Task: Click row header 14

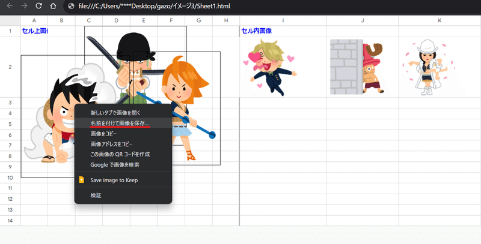Action: [10, 221]
